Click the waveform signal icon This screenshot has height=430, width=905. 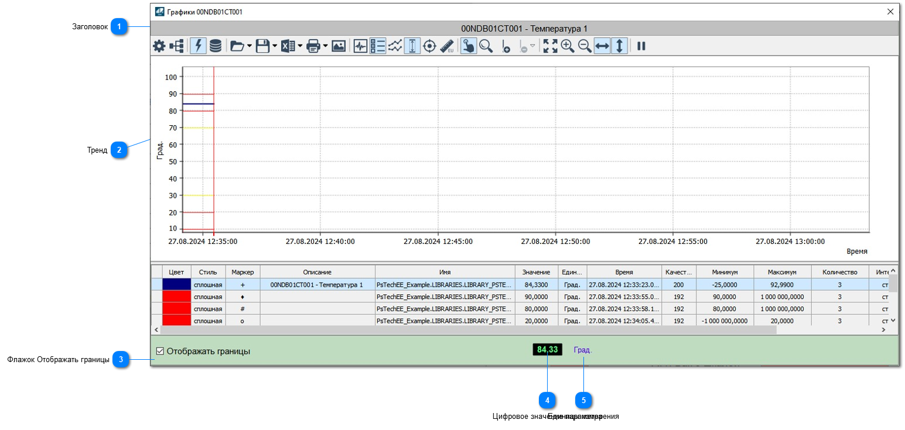[361, 46]
